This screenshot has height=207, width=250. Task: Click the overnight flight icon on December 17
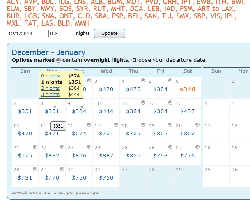pos(116,125)
